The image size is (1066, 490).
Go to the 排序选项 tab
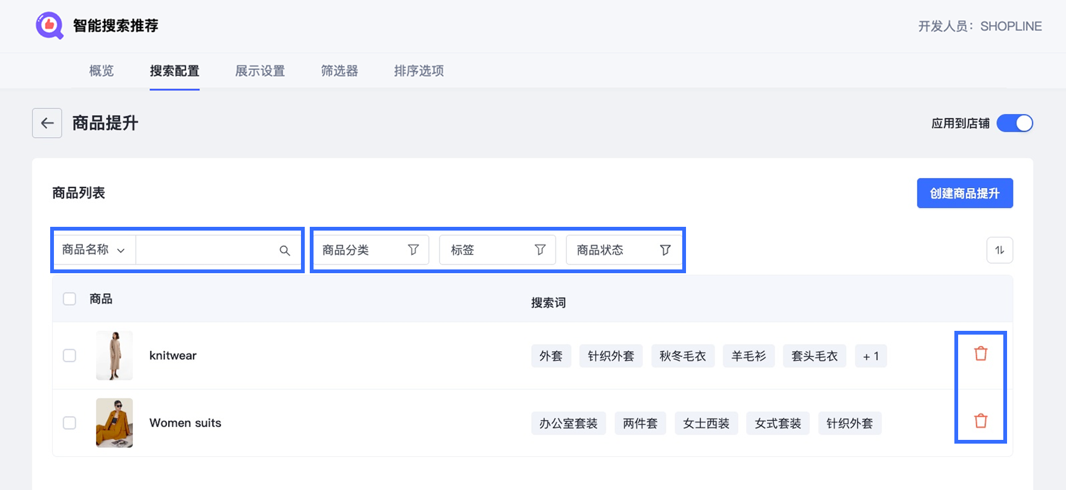pyautogui.click(x=419, y=71)
